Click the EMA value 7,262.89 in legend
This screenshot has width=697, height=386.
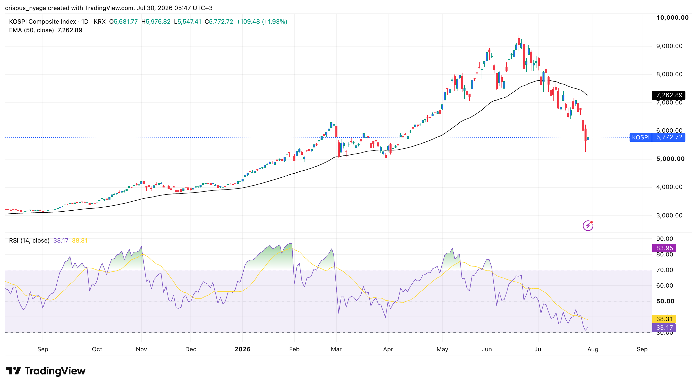pos(70,30)
